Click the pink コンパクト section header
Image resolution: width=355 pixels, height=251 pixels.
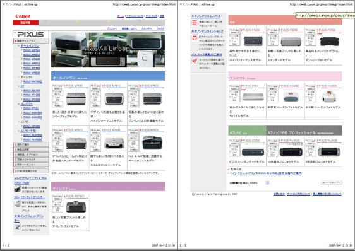click(286, 76)
